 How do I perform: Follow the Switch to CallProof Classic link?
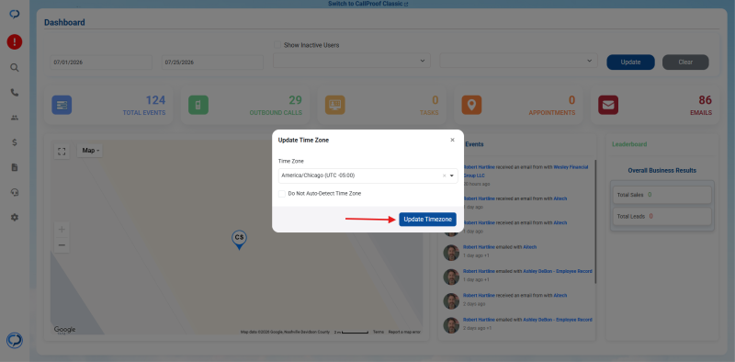tap(368, 4)
